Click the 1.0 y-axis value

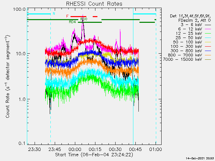pos(22,99)
